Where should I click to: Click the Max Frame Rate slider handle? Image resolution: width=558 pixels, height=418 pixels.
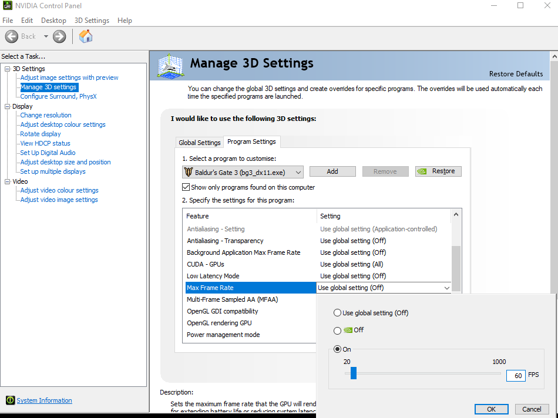coord(354,373)
